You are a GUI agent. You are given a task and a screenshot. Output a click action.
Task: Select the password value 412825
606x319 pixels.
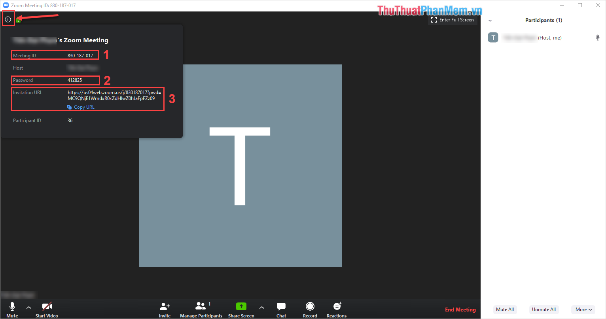pos(75,80)
